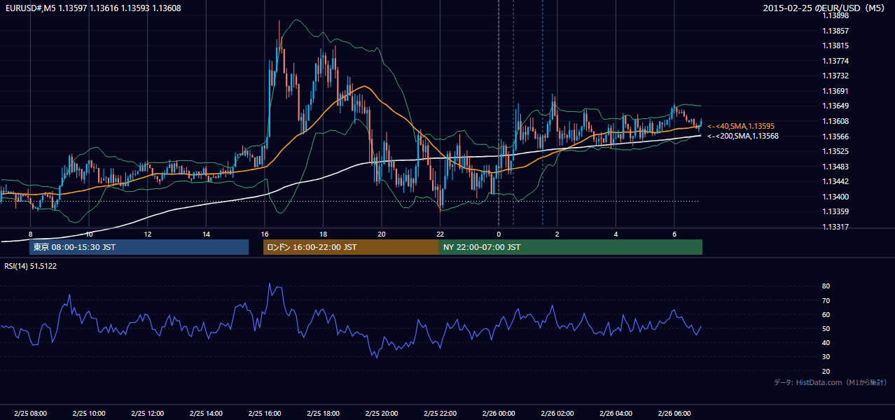
Task: Click the 2/25 16:00 date label
Action: (x=264, y=414)
